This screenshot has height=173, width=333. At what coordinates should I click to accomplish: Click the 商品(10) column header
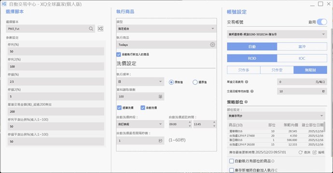coord(236,125)
